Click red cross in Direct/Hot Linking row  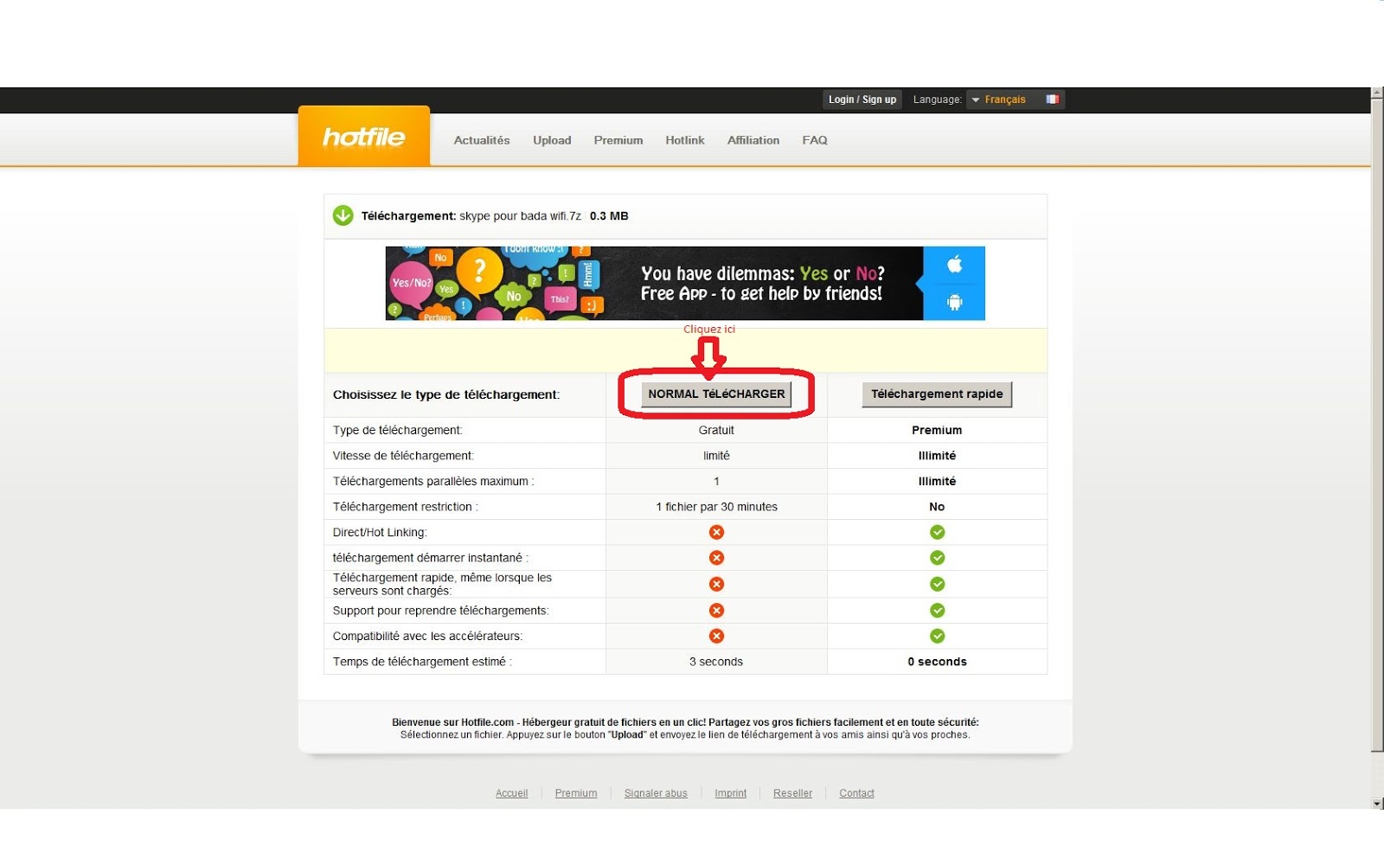tap(716, 532)
